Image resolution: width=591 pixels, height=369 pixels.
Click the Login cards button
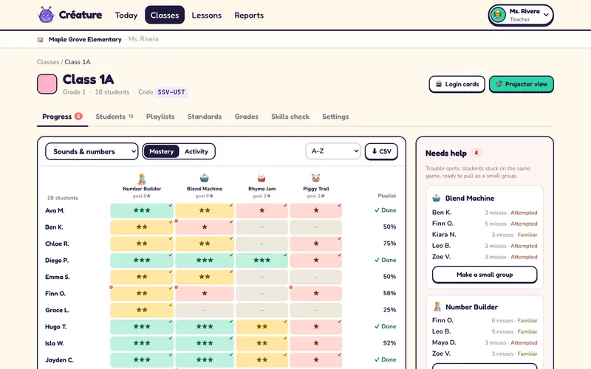[457, 84]
